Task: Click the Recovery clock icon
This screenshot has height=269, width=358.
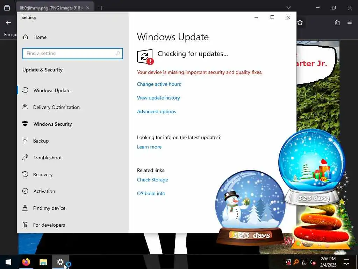Action: click(x=25, y=174)
